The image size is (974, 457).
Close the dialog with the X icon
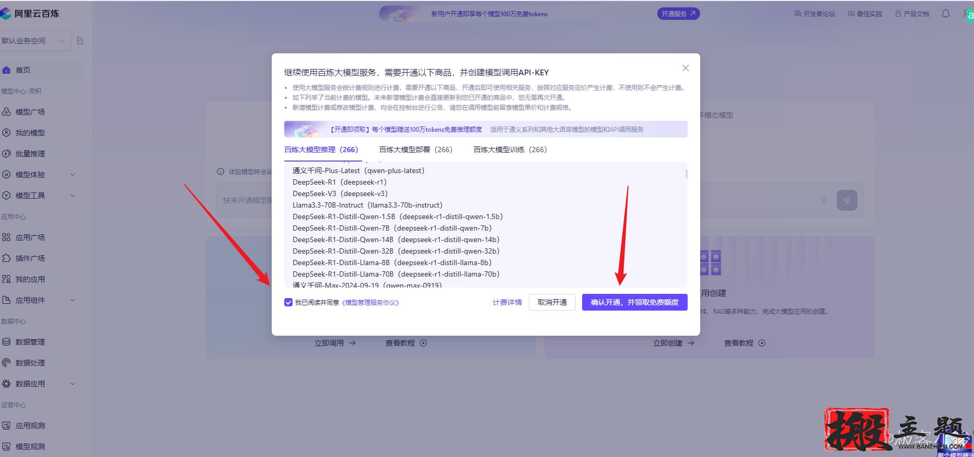(686, 68)
